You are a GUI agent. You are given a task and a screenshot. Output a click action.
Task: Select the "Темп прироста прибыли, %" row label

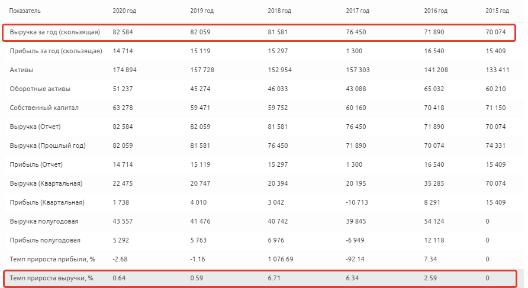(x=53, y=259)
